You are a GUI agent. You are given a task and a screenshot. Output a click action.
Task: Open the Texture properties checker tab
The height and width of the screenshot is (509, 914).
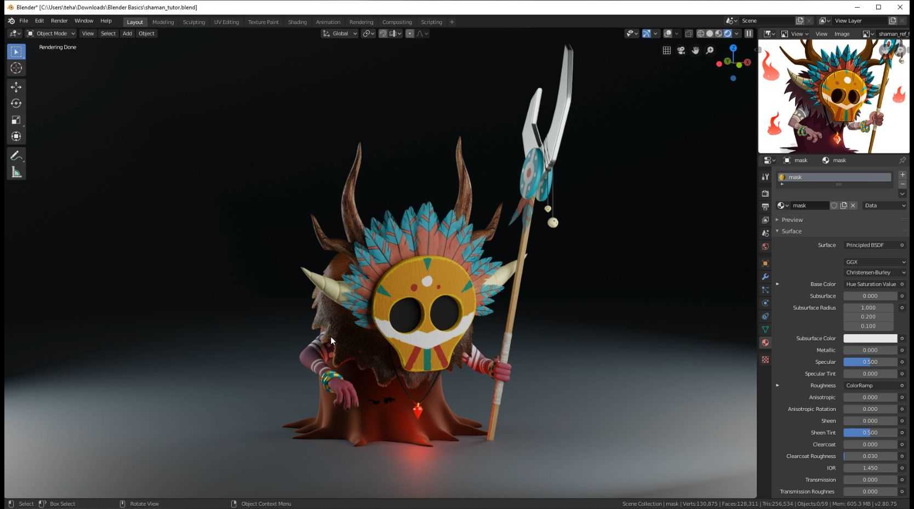[766, 359]
